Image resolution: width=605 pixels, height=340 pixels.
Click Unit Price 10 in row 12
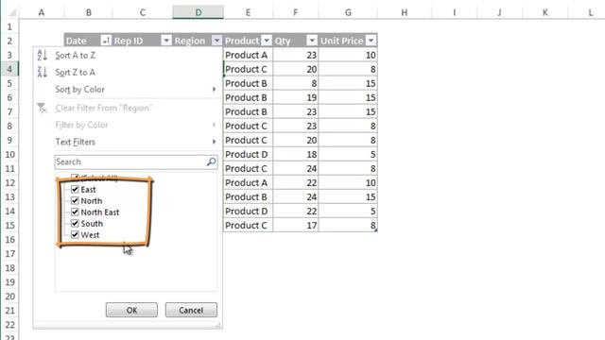pyautogui.click(x=348, y=182)
